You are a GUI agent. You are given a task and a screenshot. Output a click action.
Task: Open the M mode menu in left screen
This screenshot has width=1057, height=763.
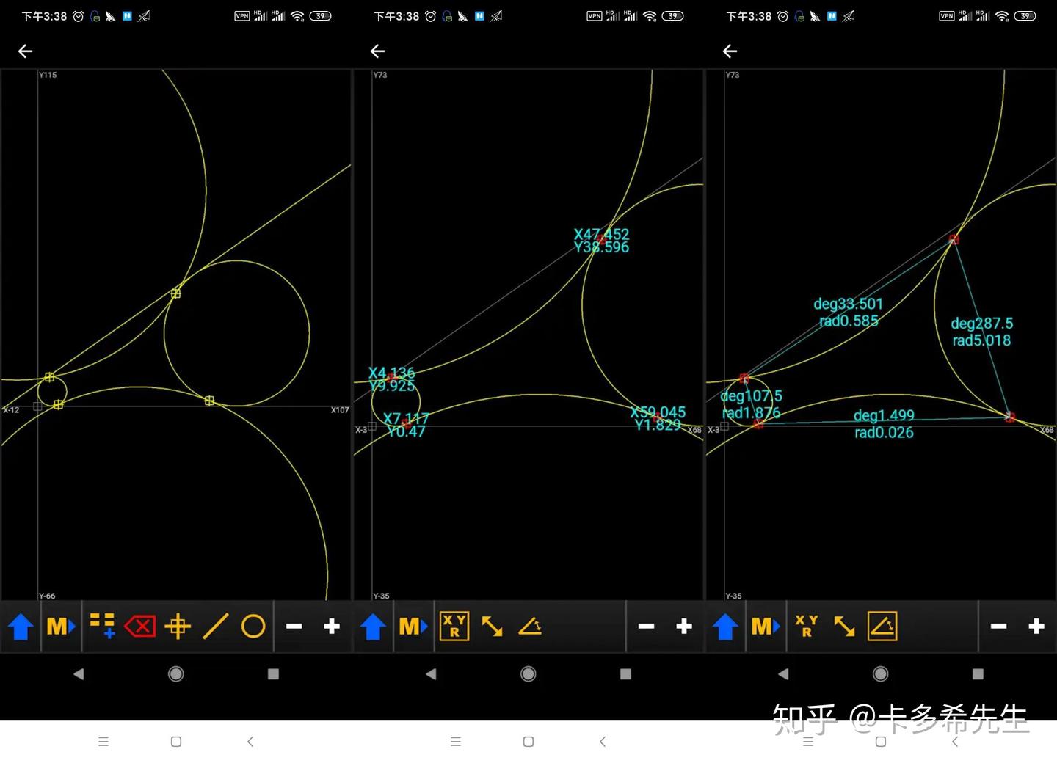tap(61, 627)
